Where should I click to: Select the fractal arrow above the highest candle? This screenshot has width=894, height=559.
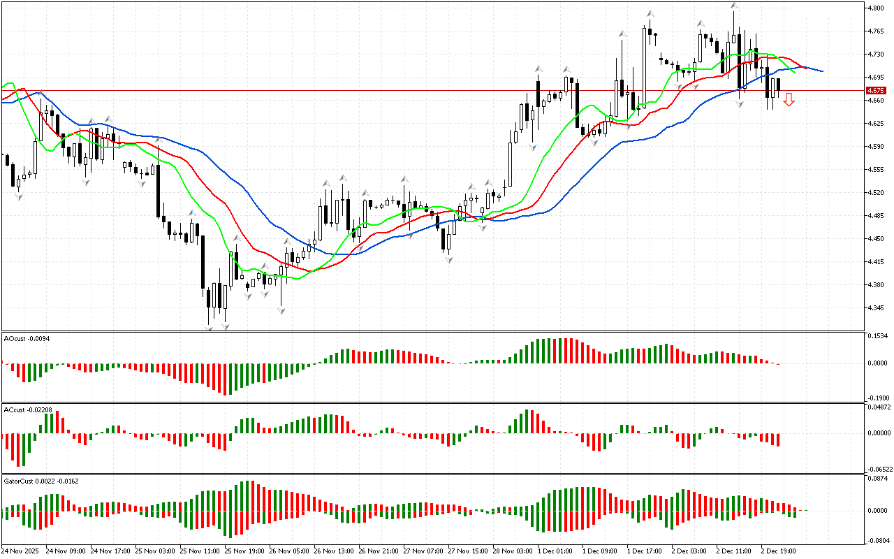coord(734,6)
